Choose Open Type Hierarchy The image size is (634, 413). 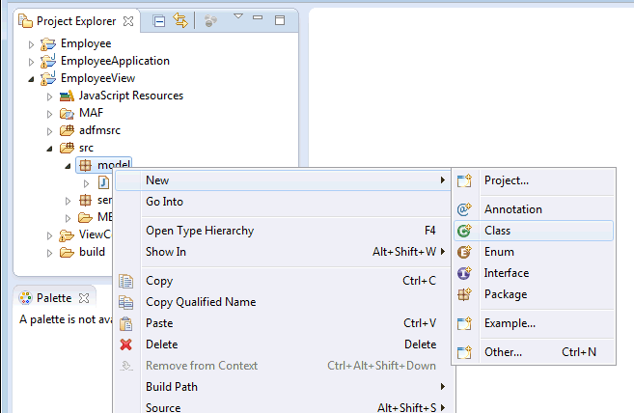coord(283,231)
